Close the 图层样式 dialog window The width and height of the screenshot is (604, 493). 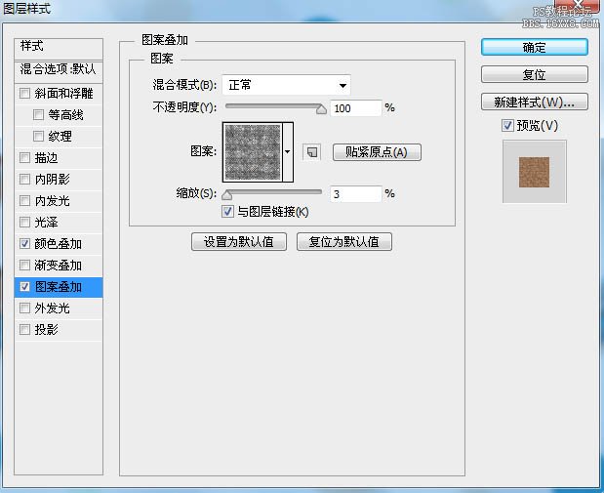point(576,5)
